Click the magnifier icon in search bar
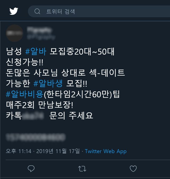Viewport: 170px width, 179px height. 37,11
